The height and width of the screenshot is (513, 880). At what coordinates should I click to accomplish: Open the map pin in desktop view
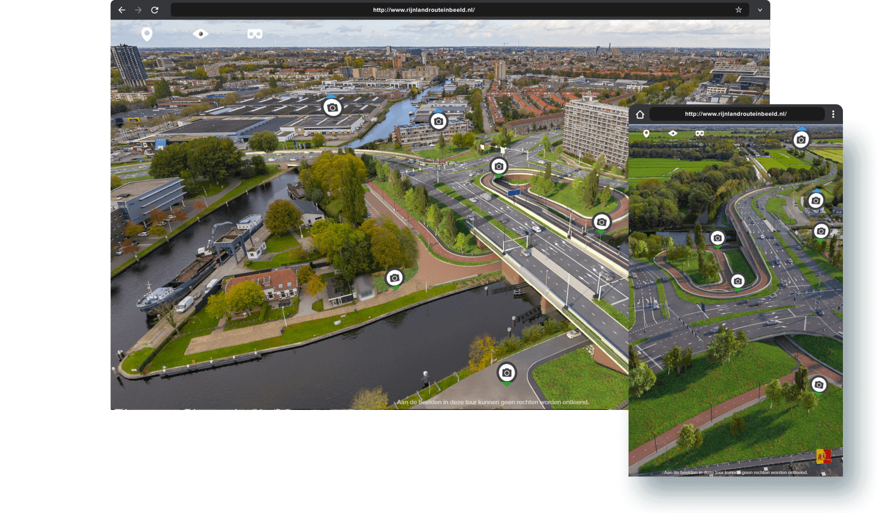147,34
